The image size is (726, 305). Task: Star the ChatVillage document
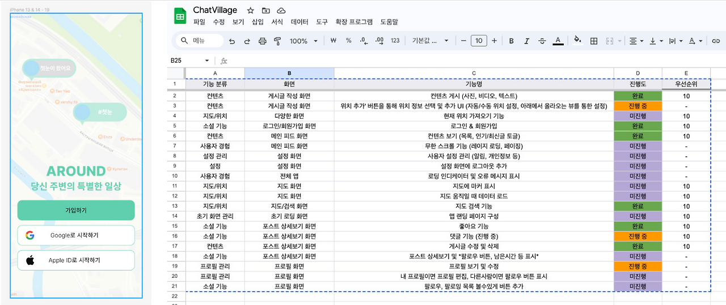click(251, 10)
